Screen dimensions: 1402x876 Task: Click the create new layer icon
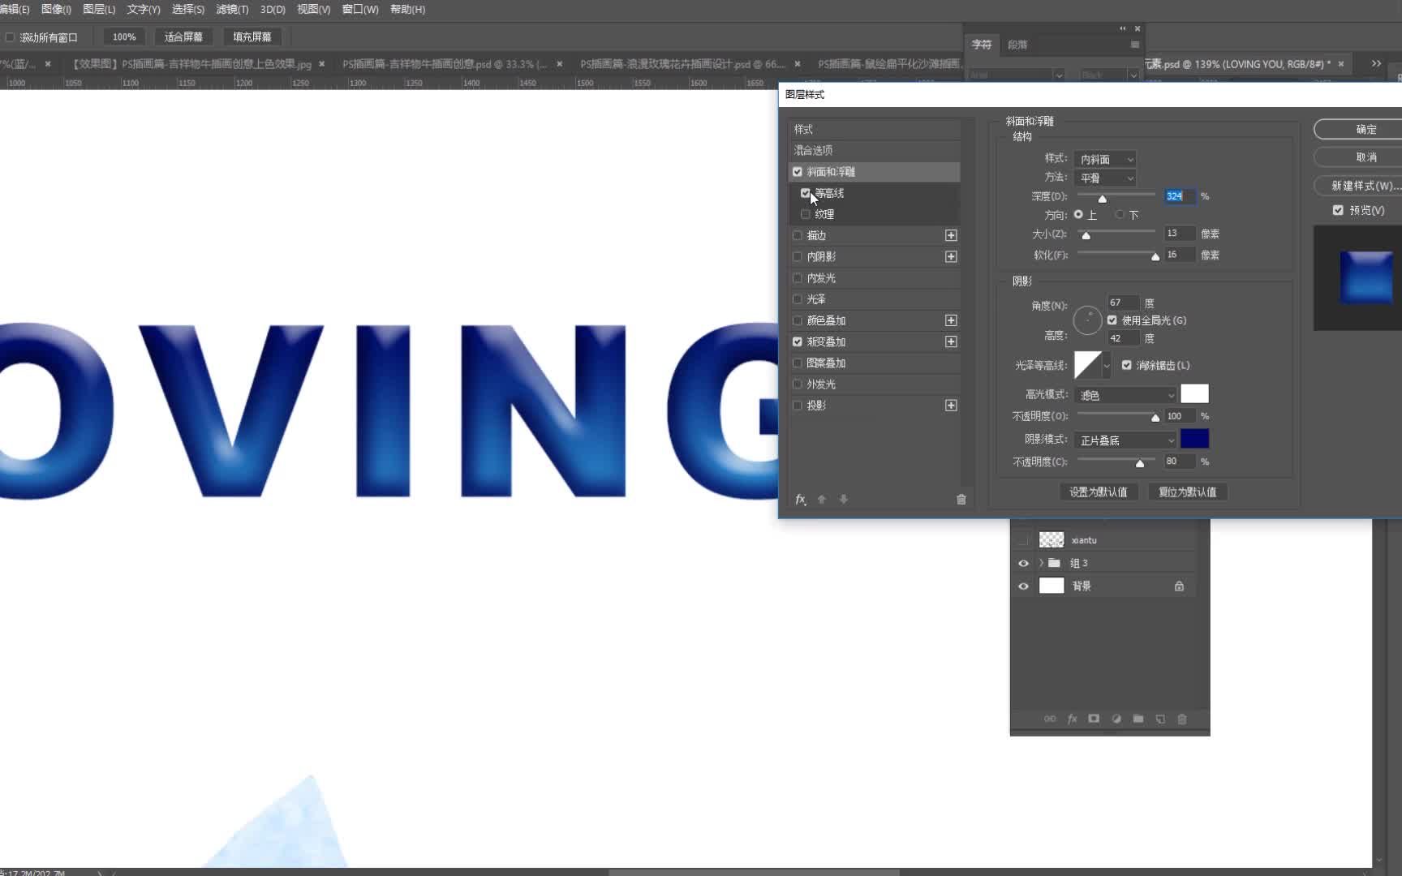point(1160,719)
